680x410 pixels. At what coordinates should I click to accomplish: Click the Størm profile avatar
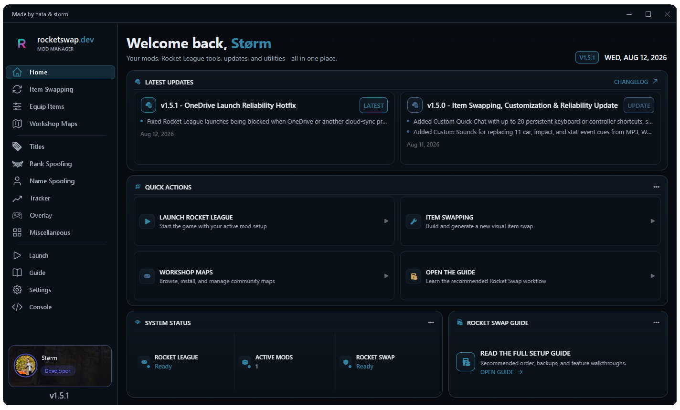25,366
